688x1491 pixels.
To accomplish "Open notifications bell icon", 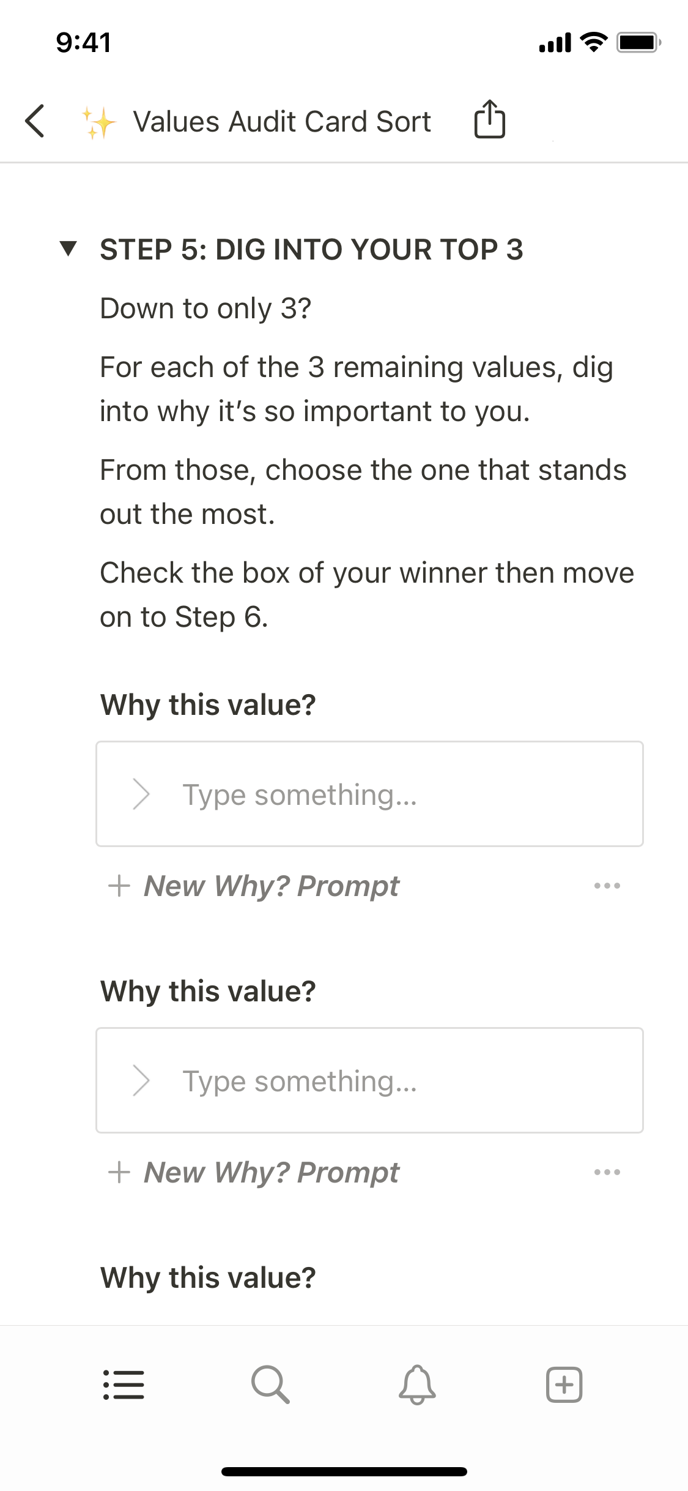I will (417, 1384).
